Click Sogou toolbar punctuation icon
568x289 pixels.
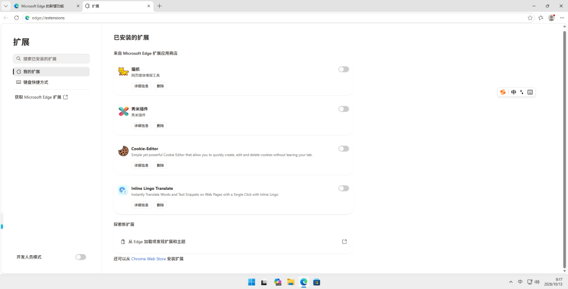(521, 92)
